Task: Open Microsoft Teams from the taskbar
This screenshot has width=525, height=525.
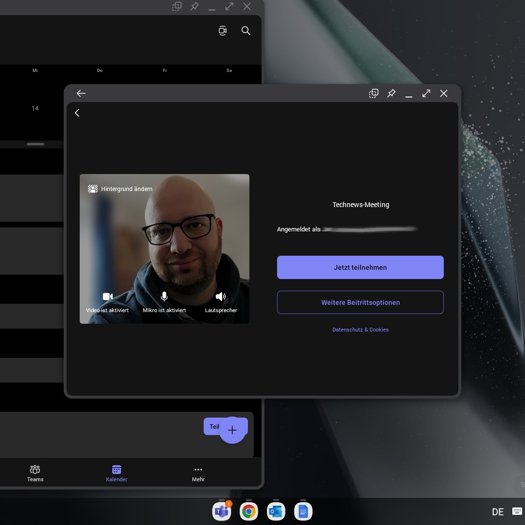Action: click(222, 511)
